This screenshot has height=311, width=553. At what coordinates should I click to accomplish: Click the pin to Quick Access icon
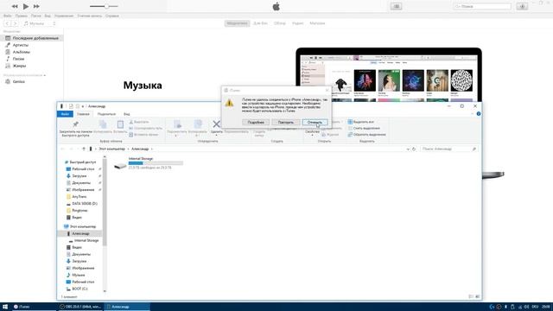75,124
